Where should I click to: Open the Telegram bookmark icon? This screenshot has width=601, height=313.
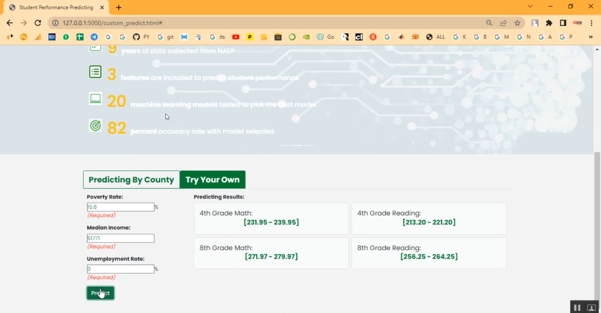(94, 37)
